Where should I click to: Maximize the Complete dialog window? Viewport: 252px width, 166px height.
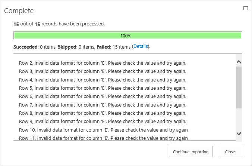point(246,8)
